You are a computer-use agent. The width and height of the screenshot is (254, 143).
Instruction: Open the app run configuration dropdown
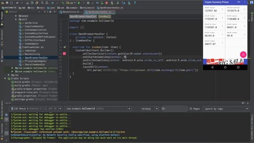[x=71, y=3]
